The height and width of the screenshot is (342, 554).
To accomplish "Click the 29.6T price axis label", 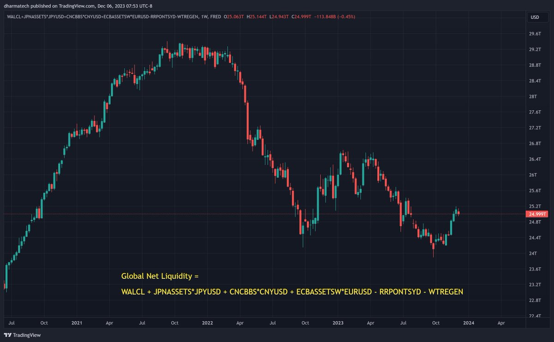I will [x=536, y=34].
